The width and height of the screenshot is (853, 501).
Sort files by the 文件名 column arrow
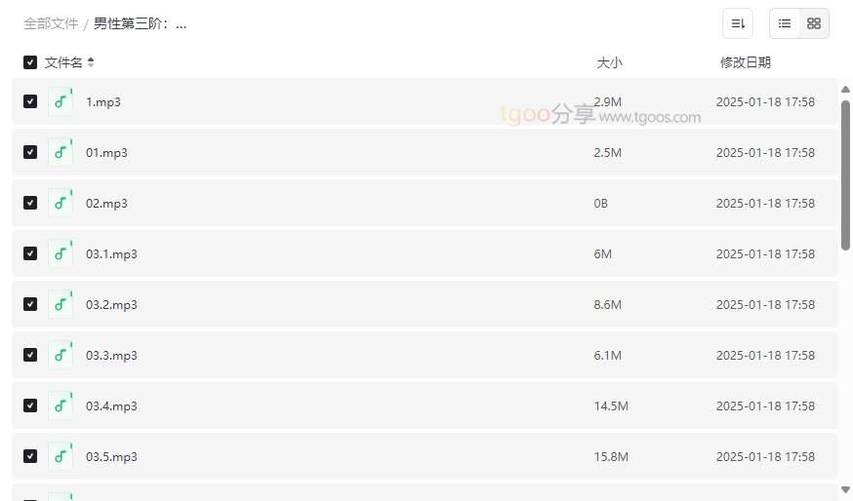(91, 62)
